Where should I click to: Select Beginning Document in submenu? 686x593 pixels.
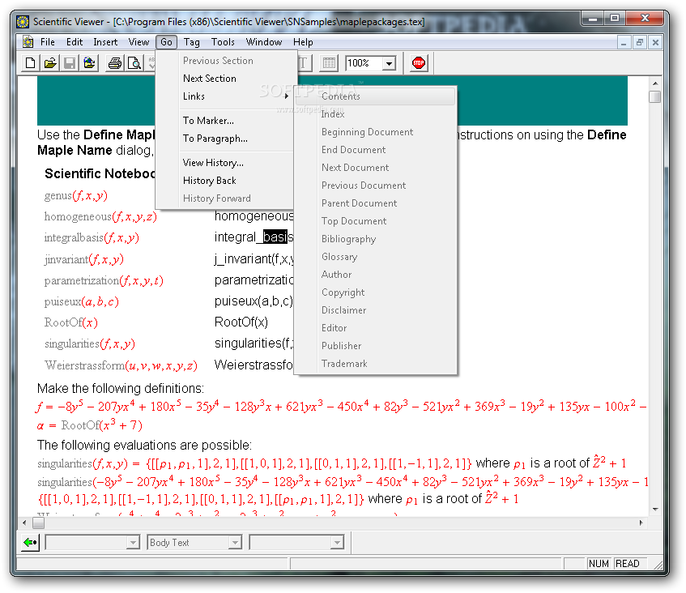(375, 132)
